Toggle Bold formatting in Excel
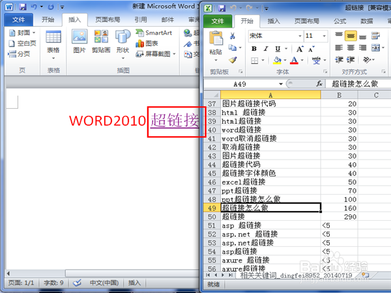 click(x=254, y=49)
